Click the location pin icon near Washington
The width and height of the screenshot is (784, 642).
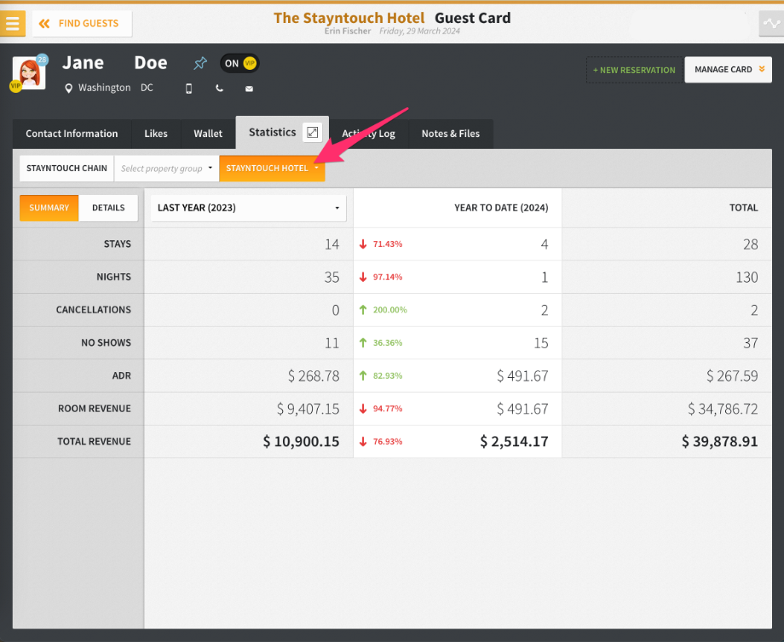click(x=68, y=89)
